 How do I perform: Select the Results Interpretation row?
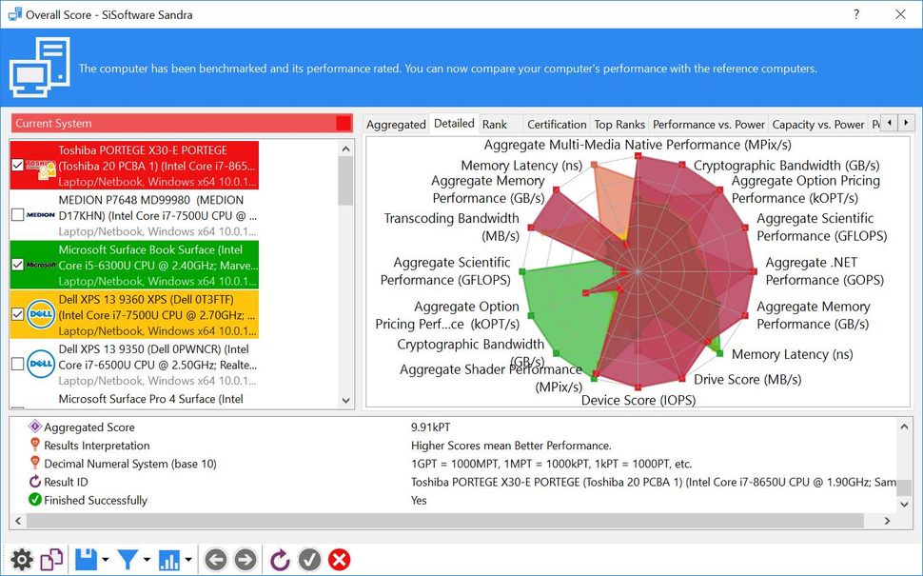point(453,446)
